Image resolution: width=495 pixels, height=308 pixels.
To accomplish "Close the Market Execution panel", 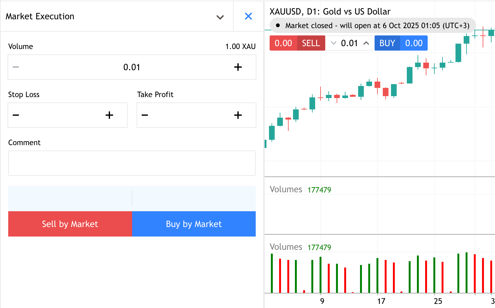I will point(248,16).
